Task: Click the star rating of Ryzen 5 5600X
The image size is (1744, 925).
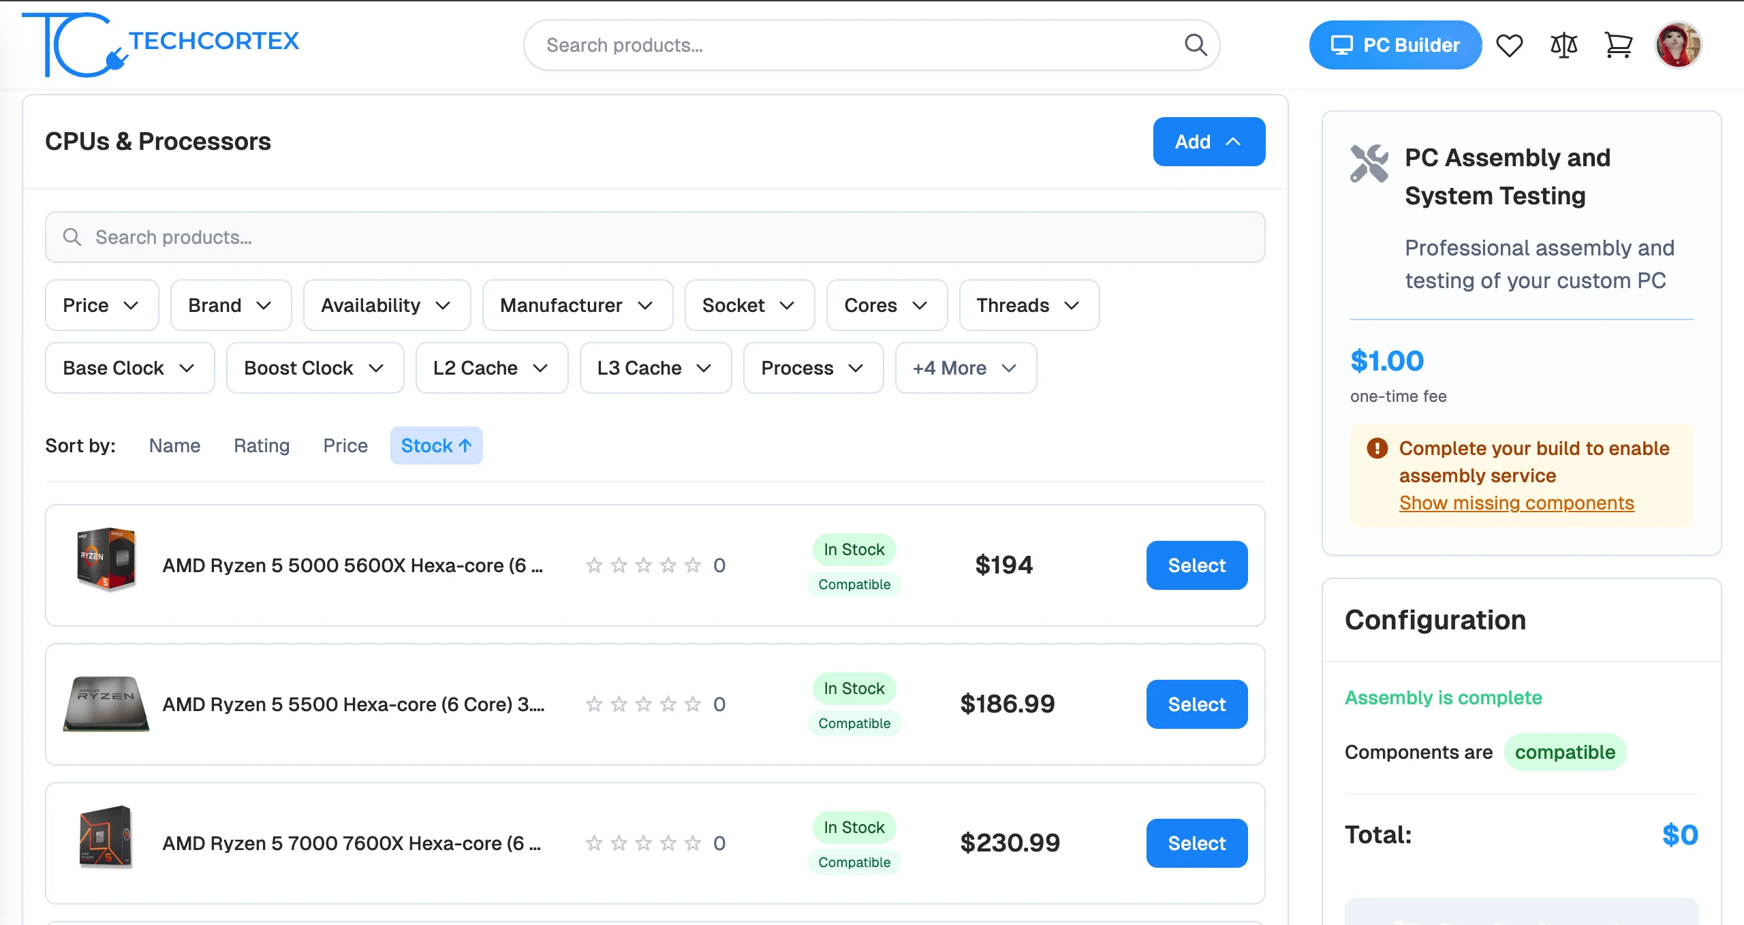Action: click(x=643, y=565)
